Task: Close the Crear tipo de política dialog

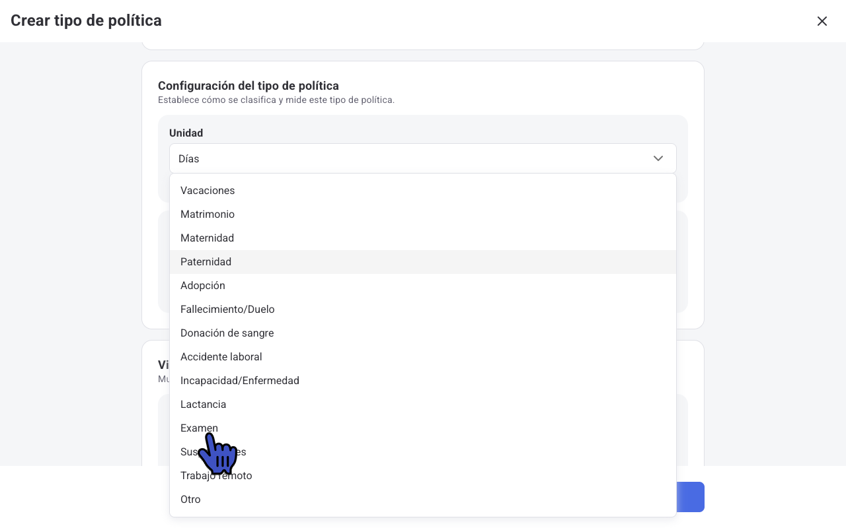Action: 822,21
